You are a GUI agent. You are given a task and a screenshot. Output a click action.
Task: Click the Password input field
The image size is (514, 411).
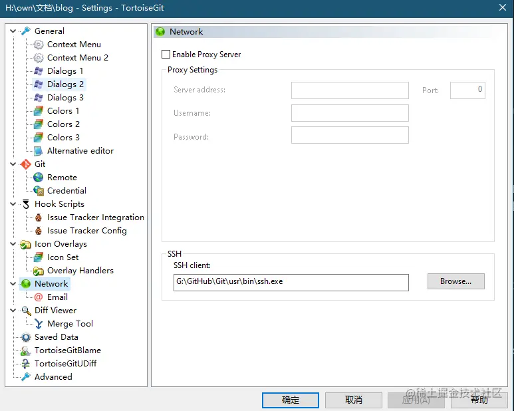(350, 136)
